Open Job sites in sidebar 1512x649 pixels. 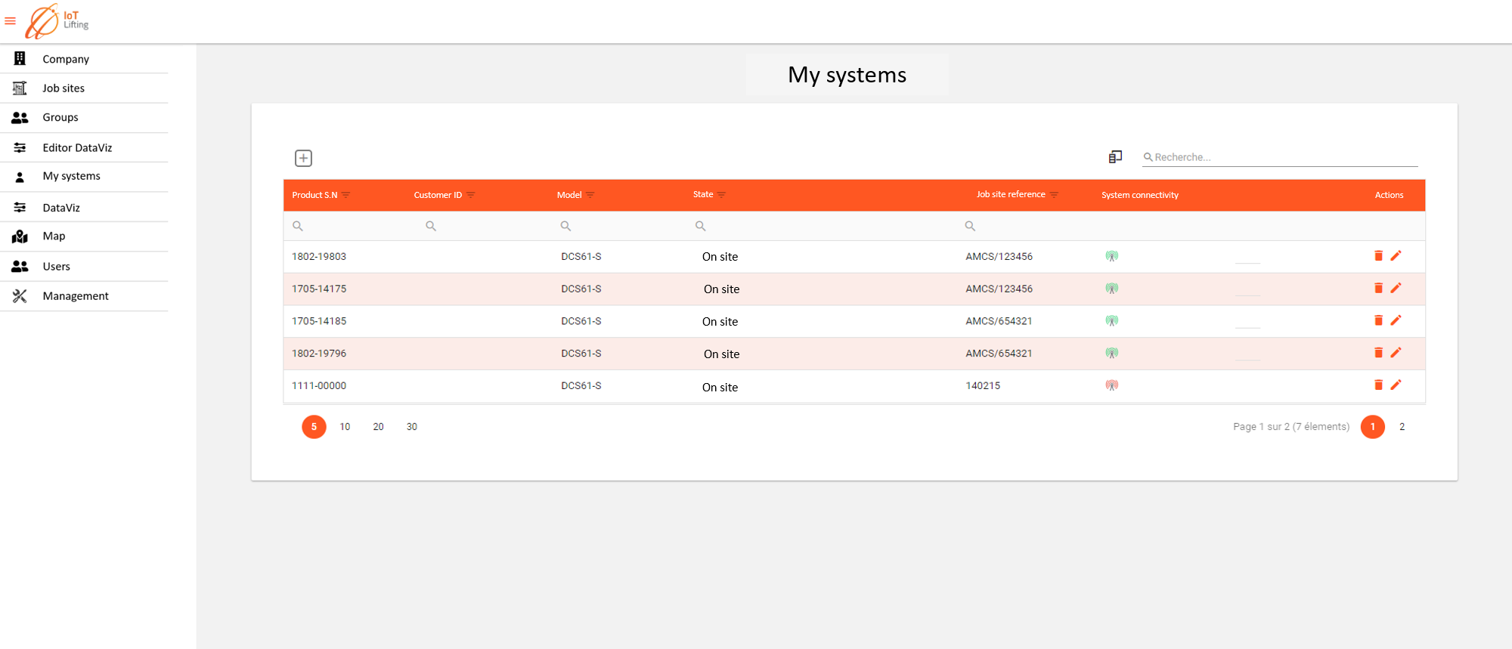coord(64,88)
